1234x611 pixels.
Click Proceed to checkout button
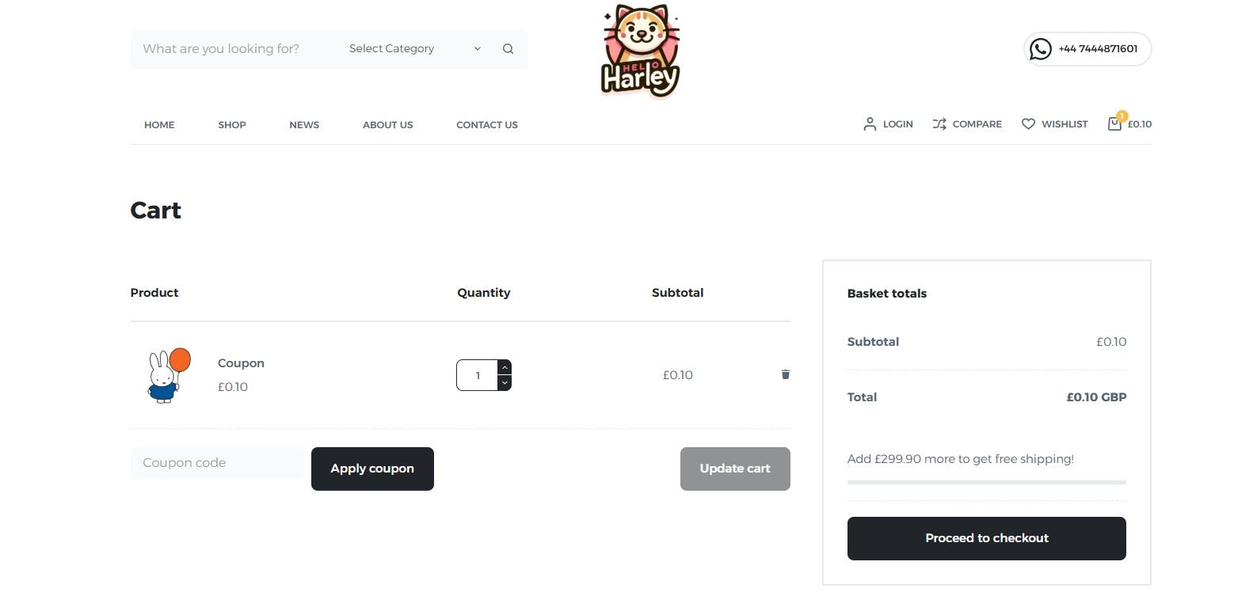[x=986, y=538]
